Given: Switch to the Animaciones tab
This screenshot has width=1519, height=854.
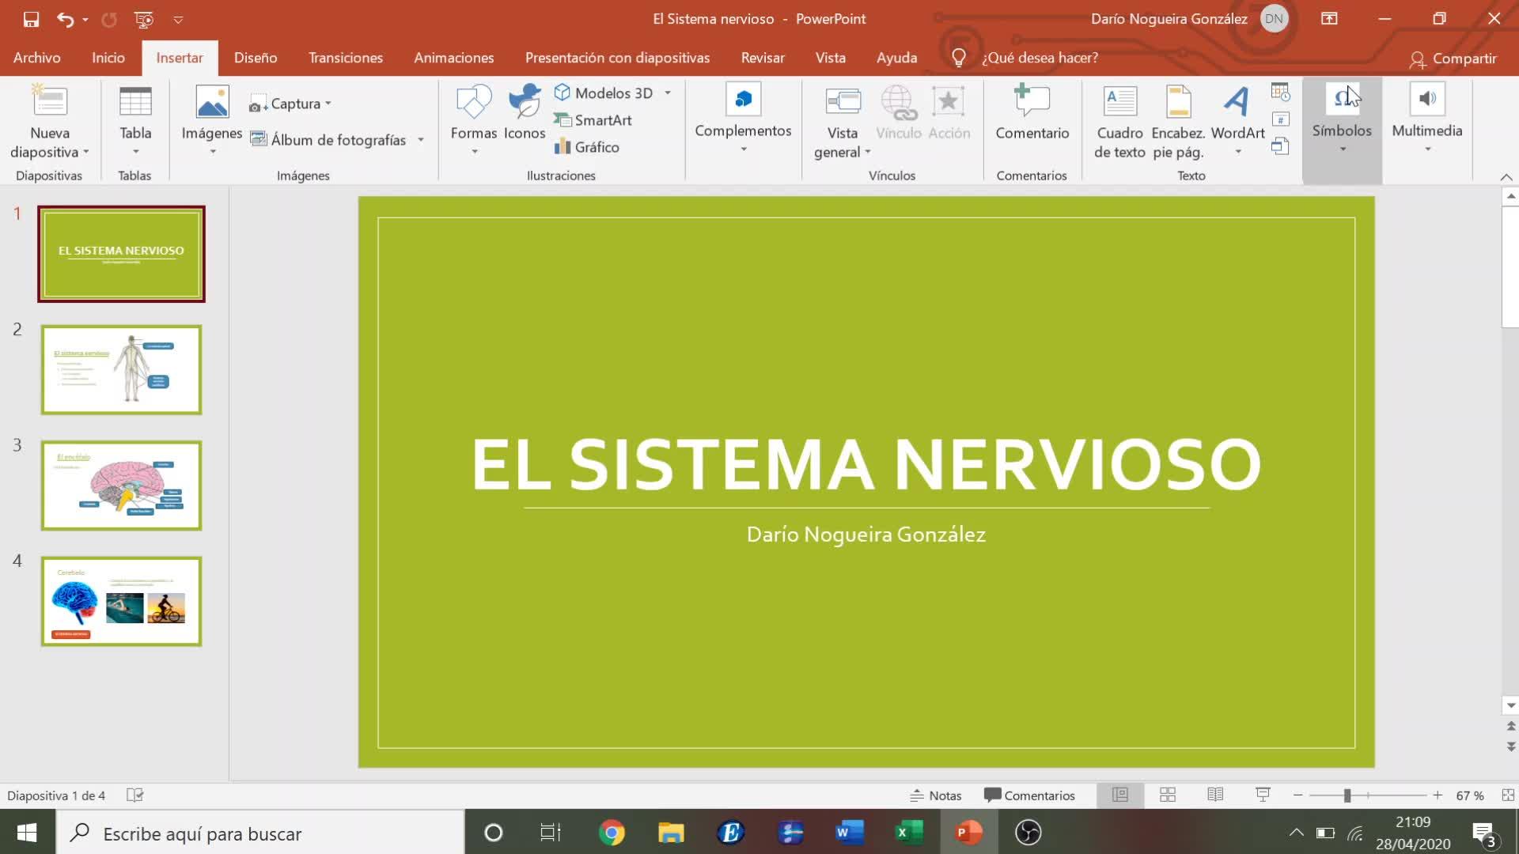Looking at the screenshot, I should coord(453,58).
